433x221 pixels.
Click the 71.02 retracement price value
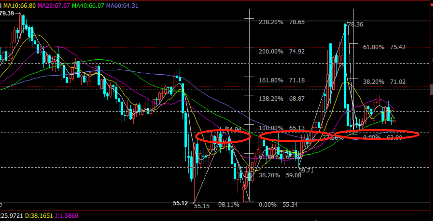pyautogui.click(x=398, y=82)
